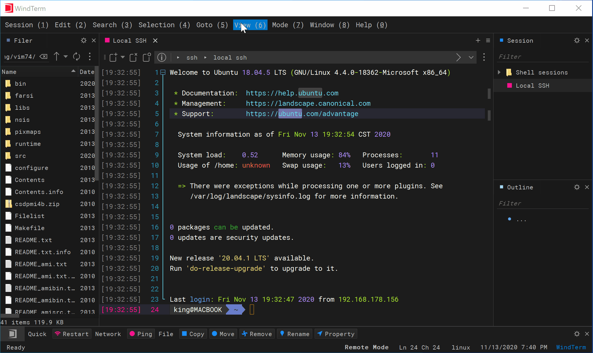Viewport: 593px width, 353px height.
Task: Open the Filer overflow menu with three dots
Action: click(x=90, y=56)
